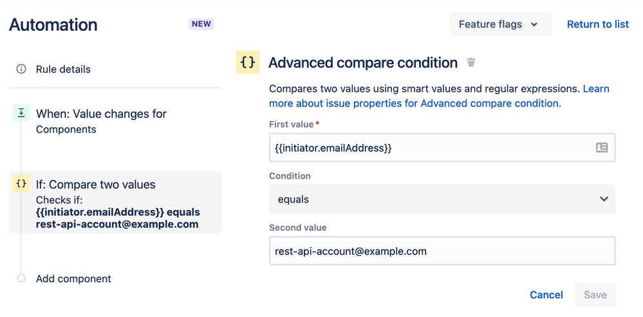Viewport: 643px width, 317px height.
Task: Click the Add component circle marker
Action: pyautogui.click(x=21, y=278)
